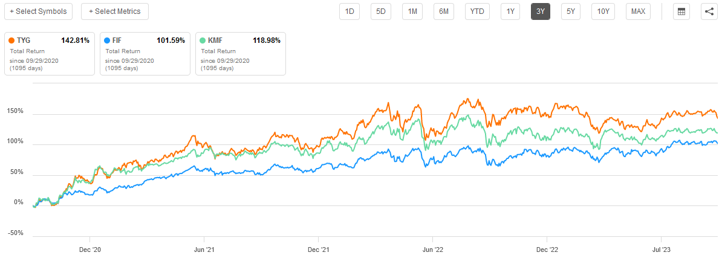Screen dimensions: 722x258
Task: Click the blue FIF color dot
Action: pyautogui.click(x=108, y=40)
